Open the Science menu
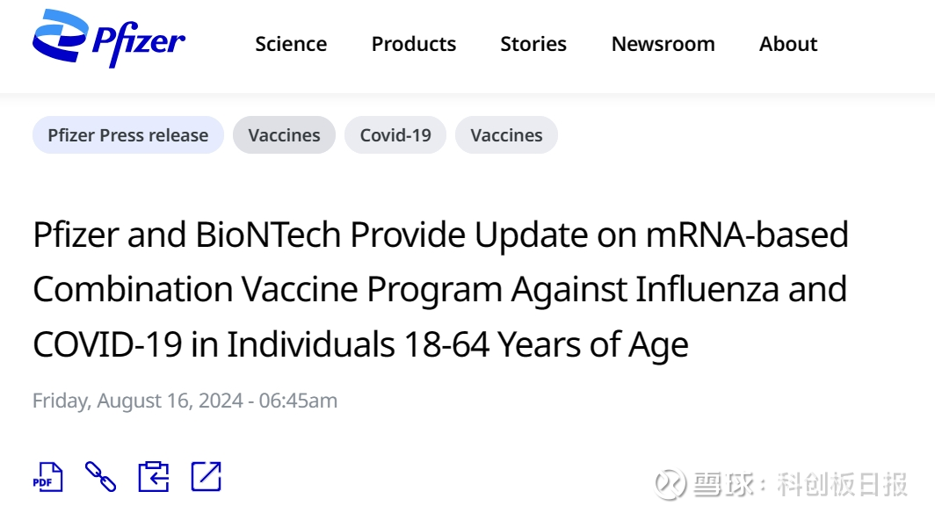The width and height of the screenshot is (935, 513). point(291,44)
